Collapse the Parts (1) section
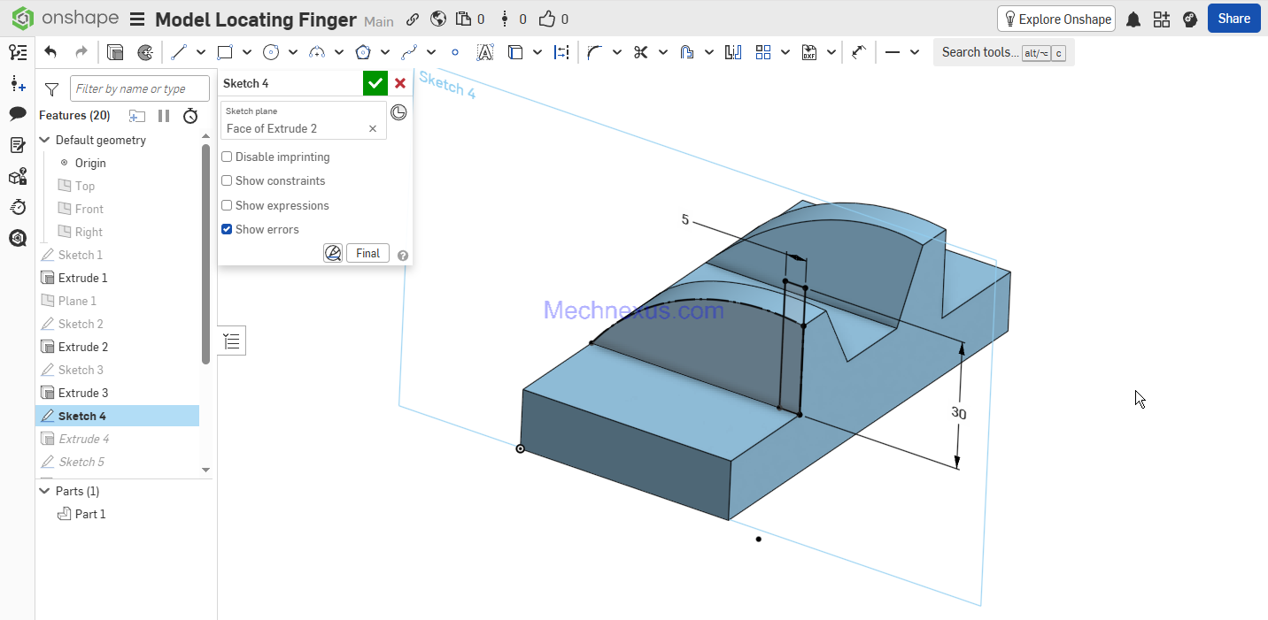Screen dimensions: 1268x620 [x=44, y=491]
